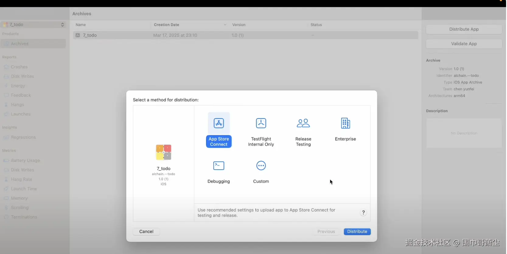This screenshot has height=254, width=507.
Task: Open Regressions under Insights
Action: click(23, 137)
